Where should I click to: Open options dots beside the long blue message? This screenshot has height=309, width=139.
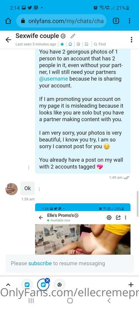pos(29,168)
